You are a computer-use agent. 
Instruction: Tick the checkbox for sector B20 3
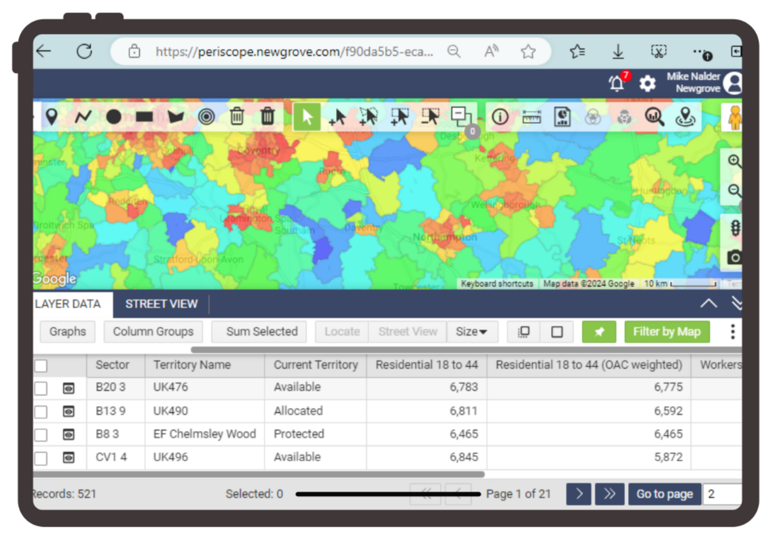pyautogui.click(x=40, y=387)
